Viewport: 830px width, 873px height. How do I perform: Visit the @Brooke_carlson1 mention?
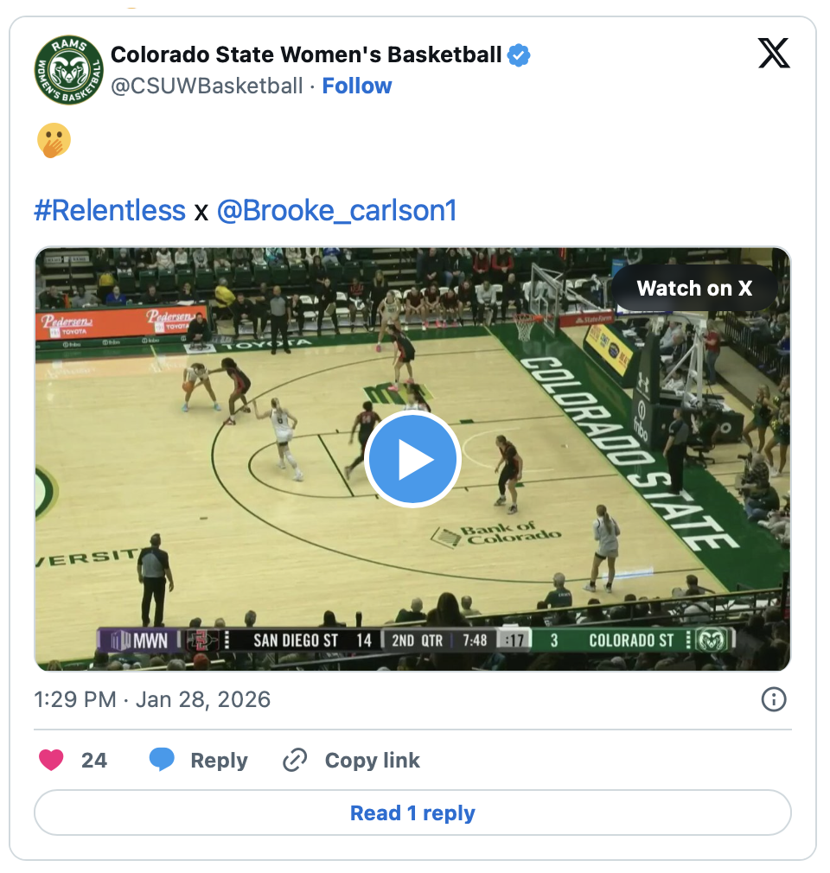(336, 210)
